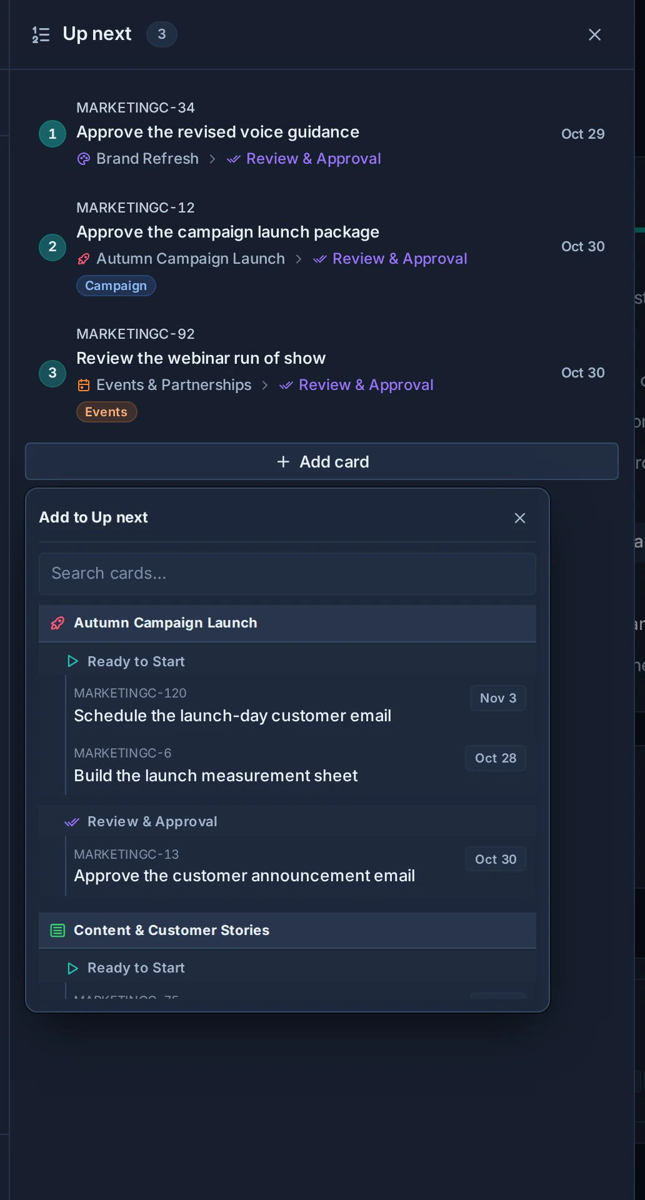Click the Campaign tag

click(x=116, y=286)
